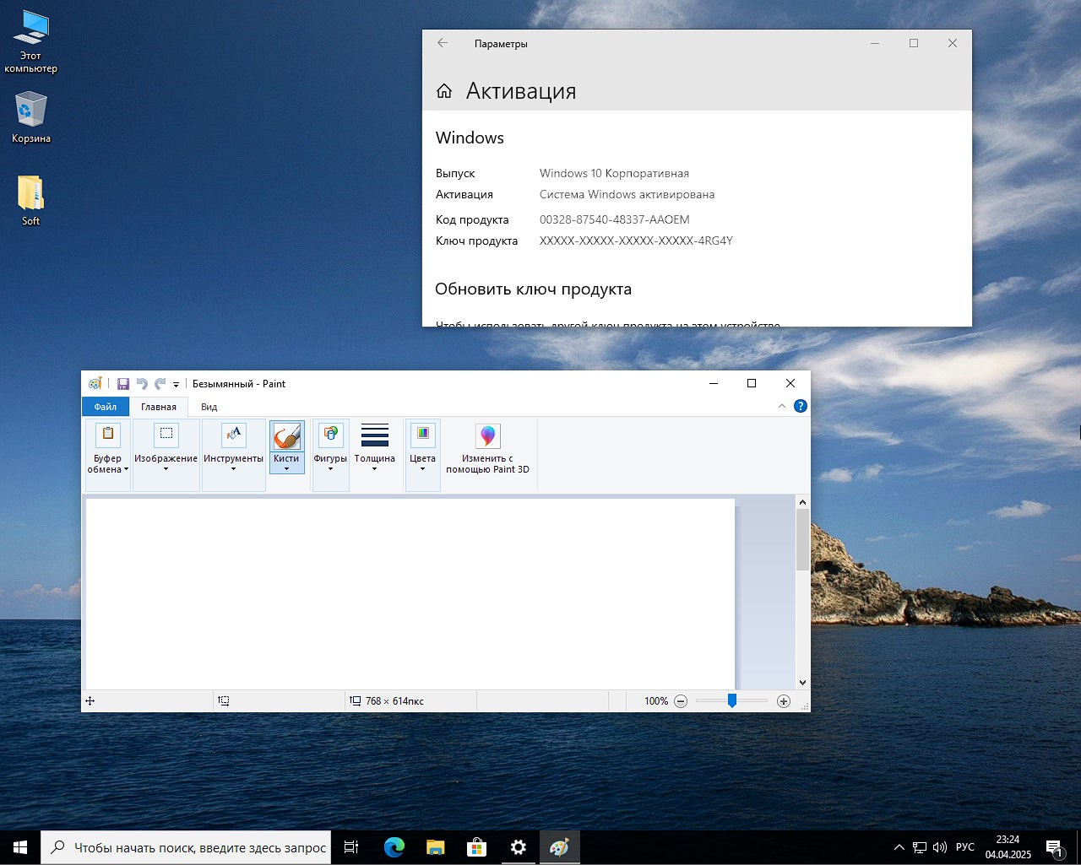Click the zoom in plus button in Paint
The width and height of the screenshot is (1081, 865).
(784, 701)
